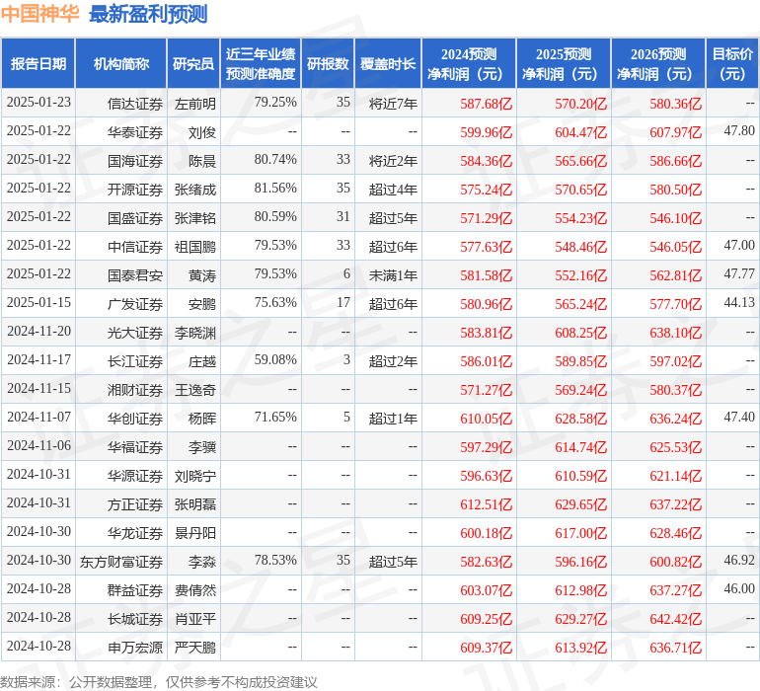
Task: Select the 2025预测净利润 column header
Action: [x=564, y=63]
